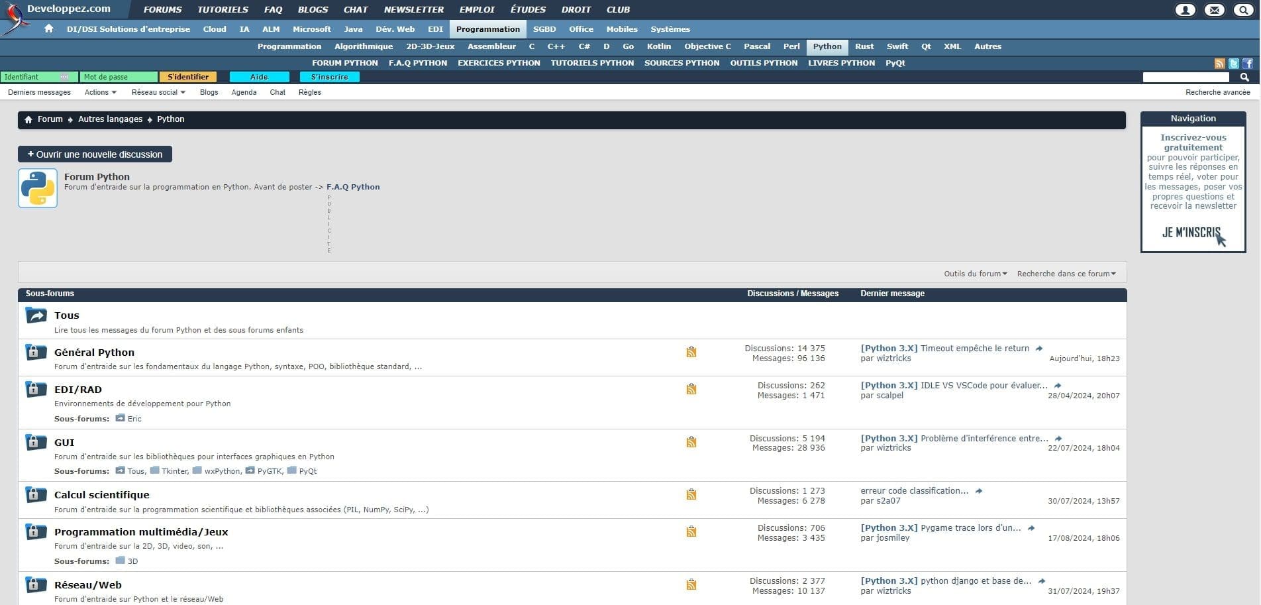This screenshot has width=1261, height=605.
Task: Expand the Recherche dans ce forum menu
Action: (x=1066, y=273)
